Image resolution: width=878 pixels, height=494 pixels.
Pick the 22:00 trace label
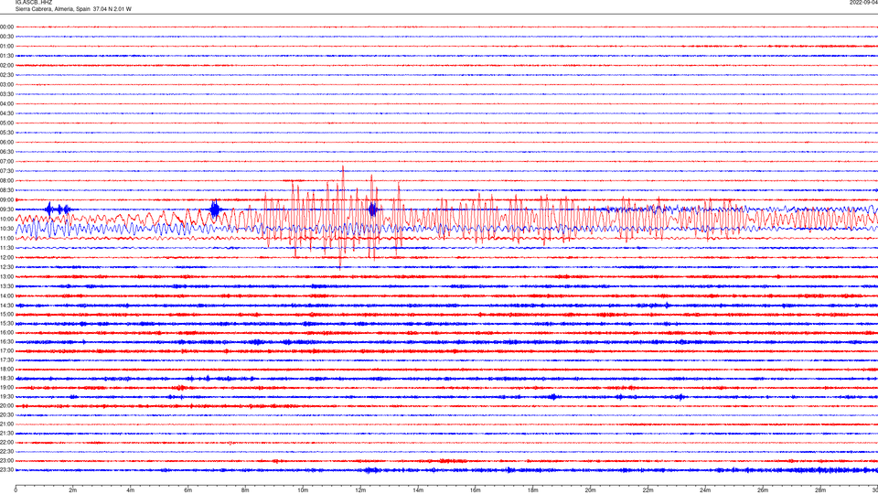point(6,443)
